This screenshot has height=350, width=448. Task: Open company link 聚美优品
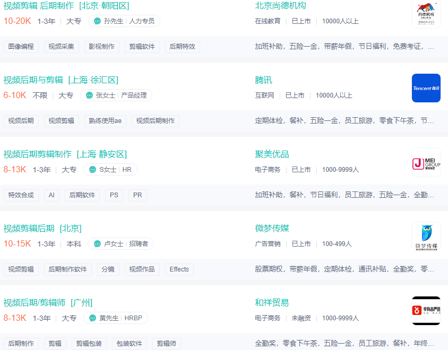[x=272, y=154]
